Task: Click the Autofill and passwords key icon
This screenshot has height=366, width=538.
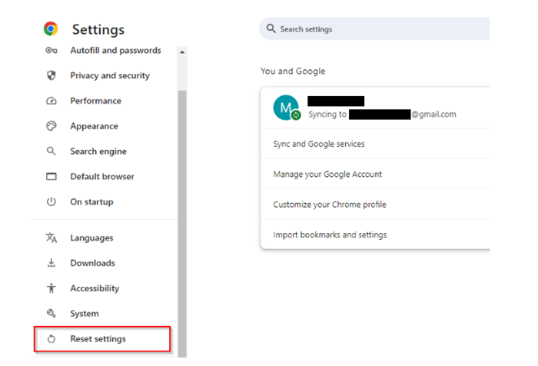Action: tap(51, 51)
